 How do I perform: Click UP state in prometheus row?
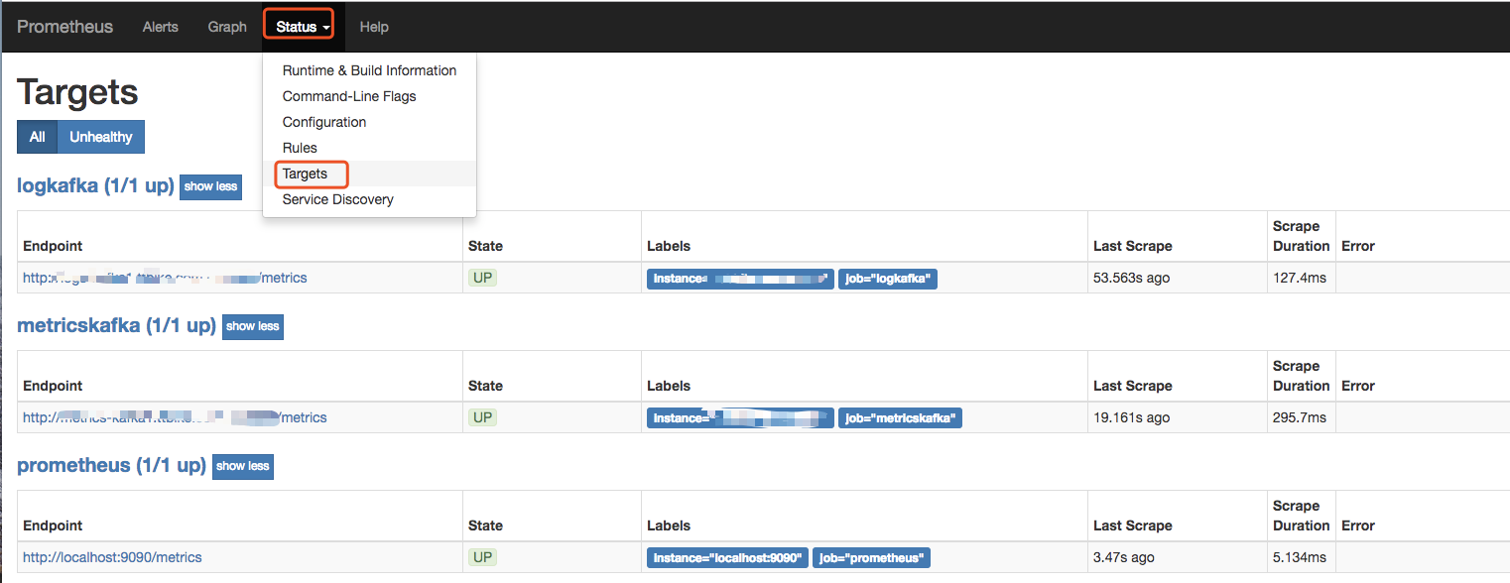tap(483, 557)
